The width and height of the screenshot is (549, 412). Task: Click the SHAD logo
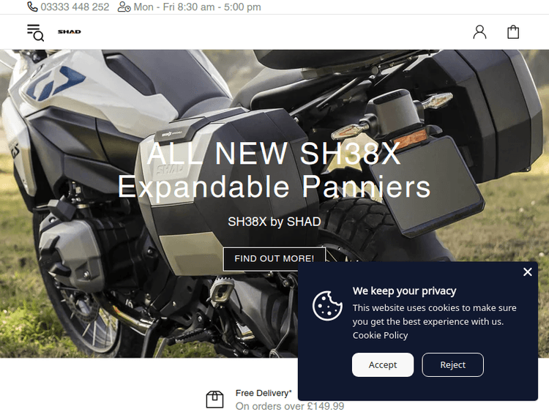pyautogui.click(x=70, y=32)
